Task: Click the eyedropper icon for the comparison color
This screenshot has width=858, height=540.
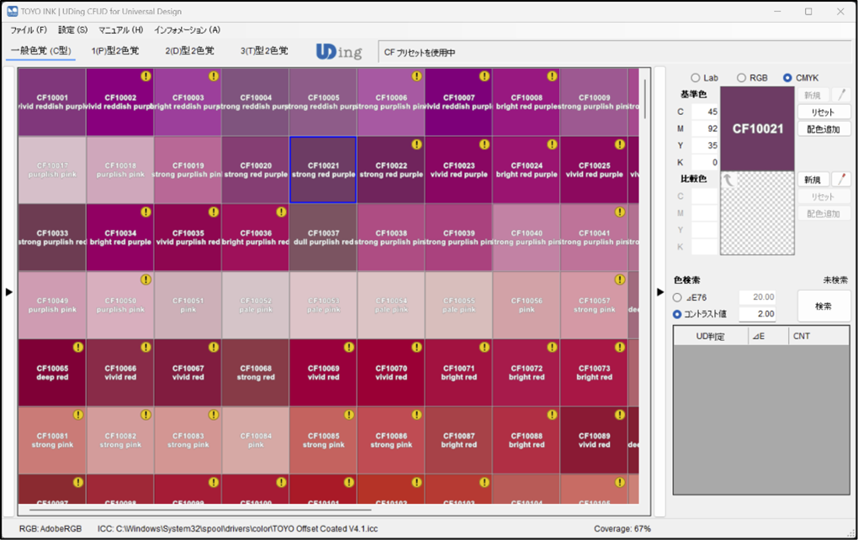Action: click(840, 180)
